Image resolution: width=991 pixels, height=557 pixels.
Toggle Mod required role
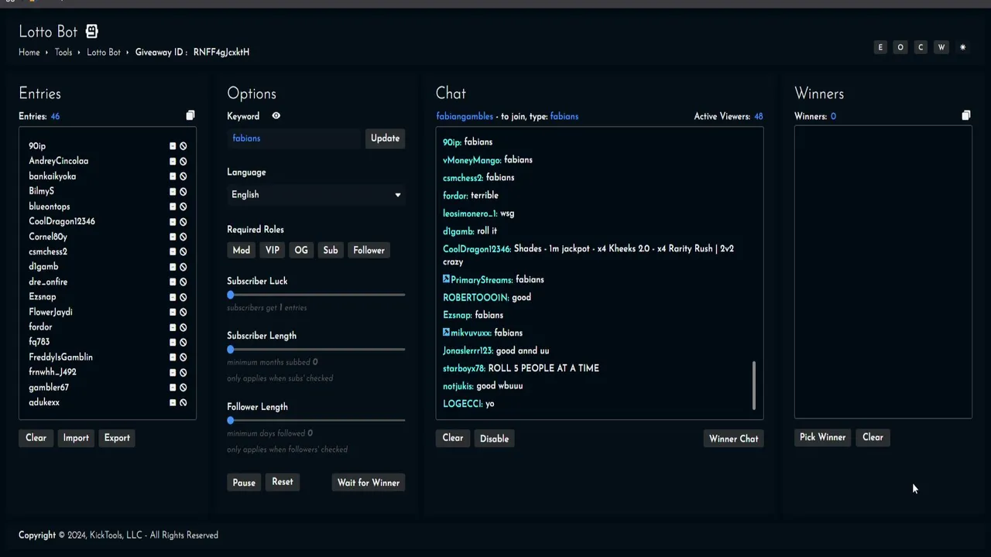[x=242, y=251]
